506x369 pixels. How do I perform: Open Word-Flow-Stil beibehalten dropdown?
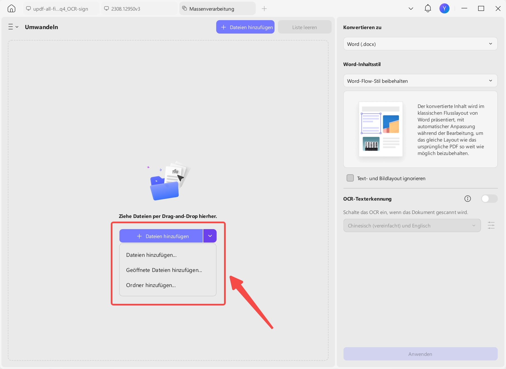point(420,81)
